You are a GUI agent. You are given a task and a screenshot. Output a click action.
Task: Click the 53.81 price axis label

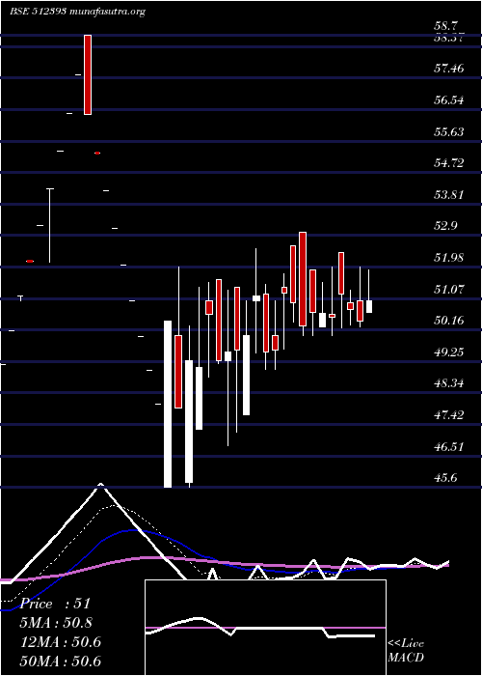tap(449, 195)
